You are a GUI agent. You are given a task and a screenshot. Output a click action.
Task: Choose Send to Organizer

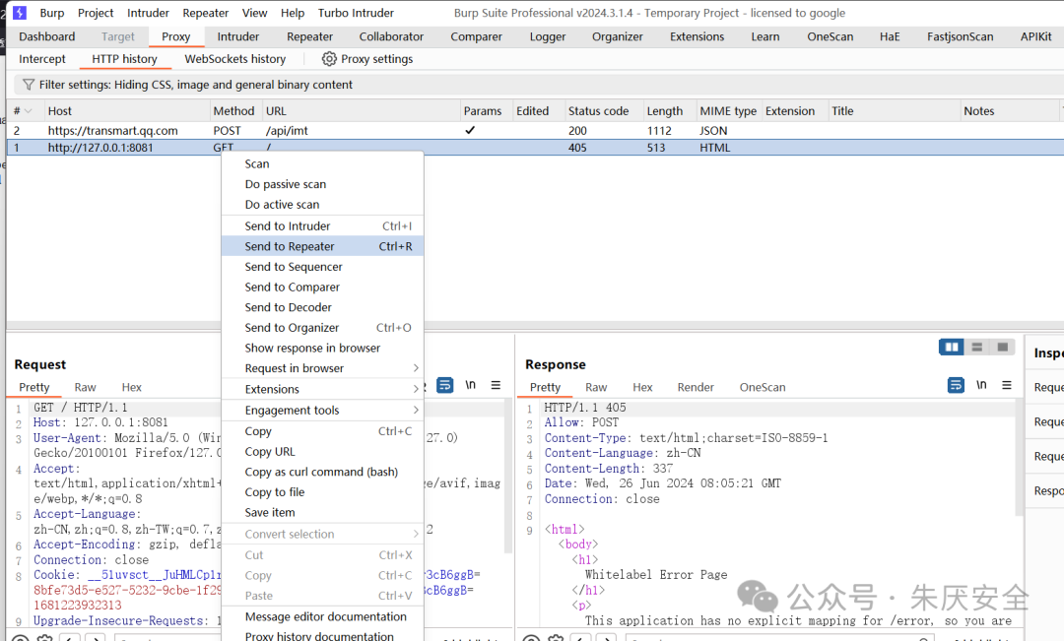point(322,328)
